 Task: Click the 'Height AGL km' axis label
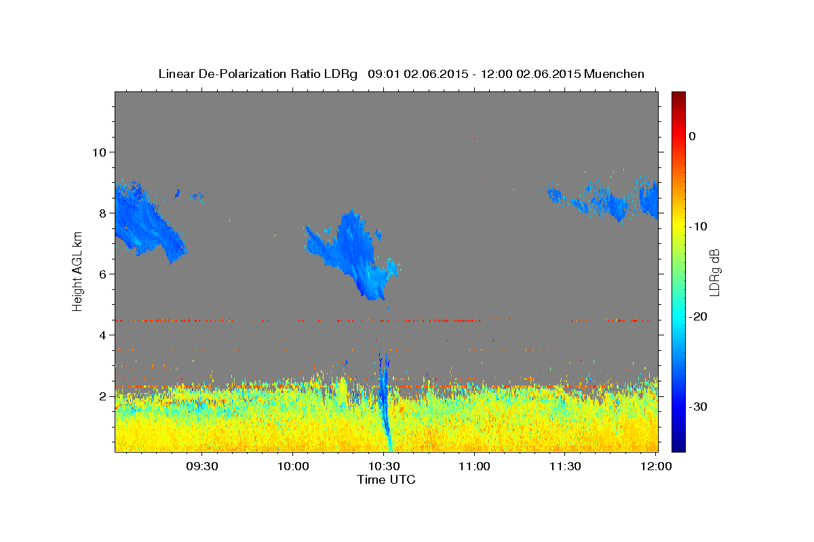(x=78, y=271)
